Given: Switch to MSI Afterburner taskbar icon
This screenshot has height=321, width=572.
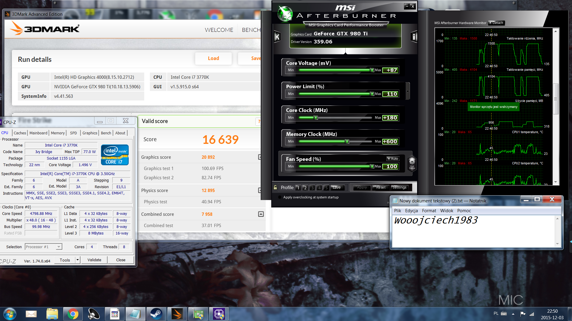Looking at the screenshot, I should (x=198, y=314).
